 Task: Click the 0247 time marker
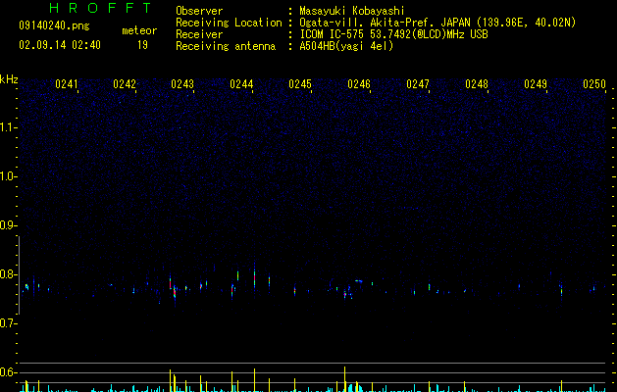(x=418, y=84)
